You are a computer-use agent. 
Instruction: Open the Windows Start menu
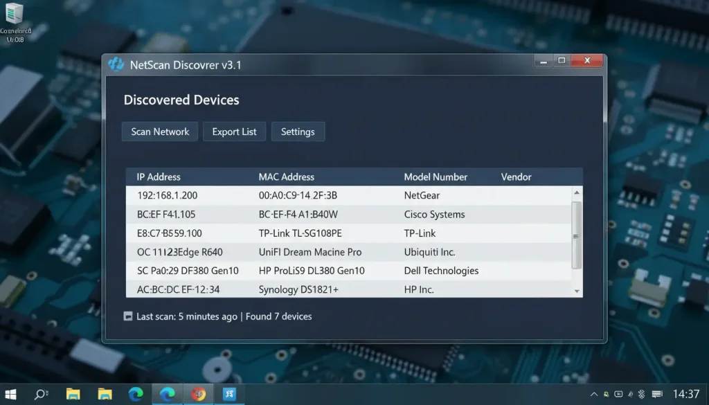pyautogui.click(x=10, y=394)
